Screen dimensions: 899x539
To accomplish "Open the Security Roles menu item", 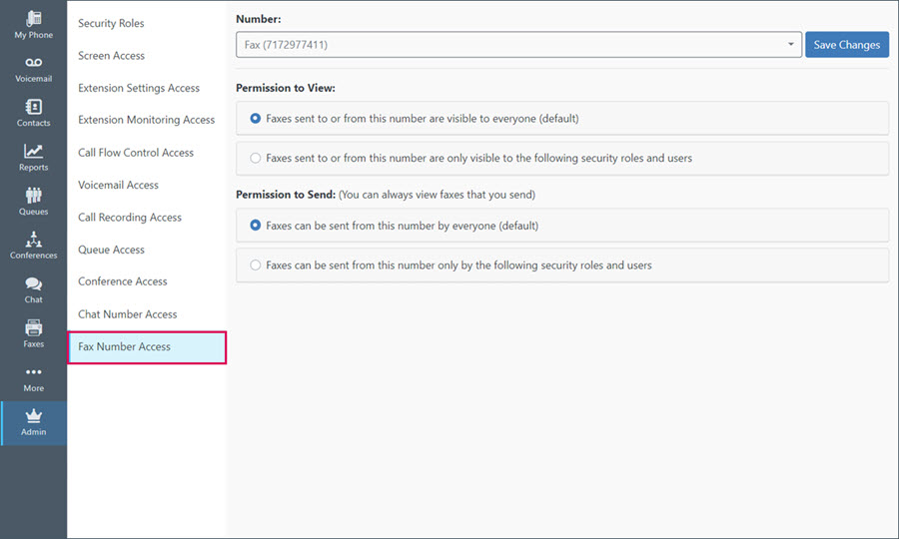I will 111,24.
